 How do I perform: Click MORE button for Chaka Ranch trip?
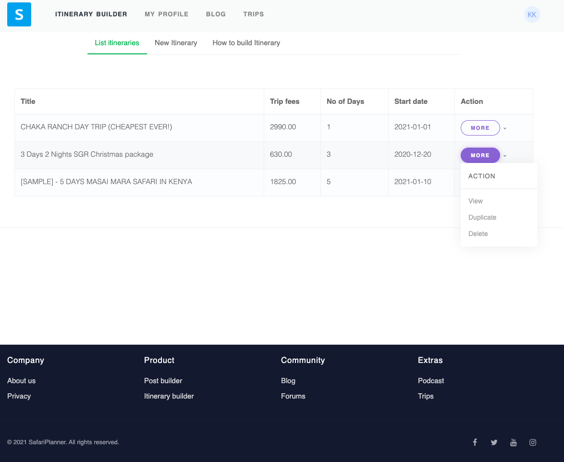coord(480,128)
